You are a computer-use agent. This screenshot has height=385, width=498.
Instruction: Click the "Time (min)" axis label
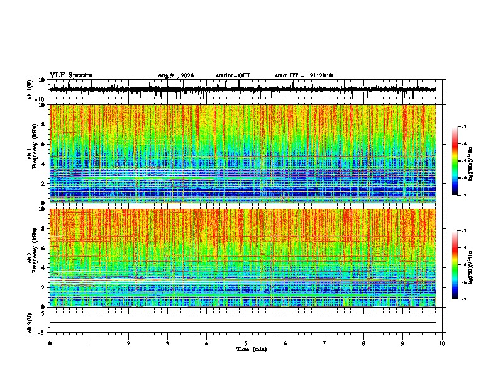(x=252, y=349)
